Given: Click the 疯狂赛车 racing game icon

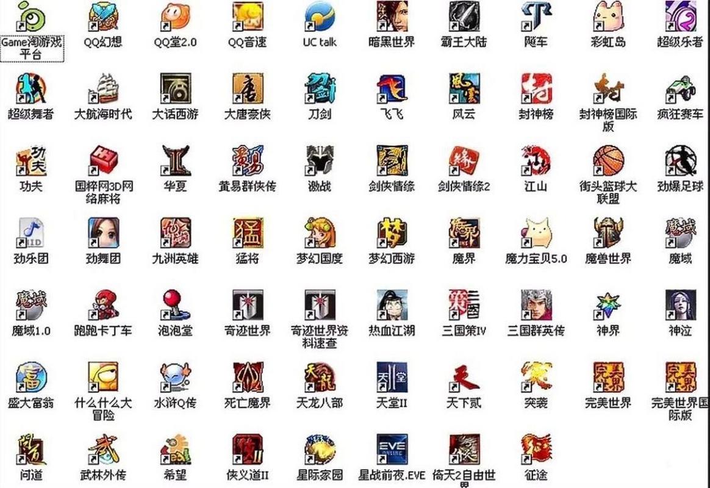Looking at the screenshot, I should coord(680,89).
